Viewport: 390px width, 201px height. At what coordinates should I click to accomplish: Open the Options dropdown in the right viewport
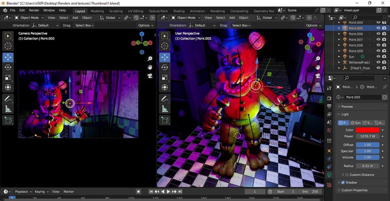coord(313,26)
